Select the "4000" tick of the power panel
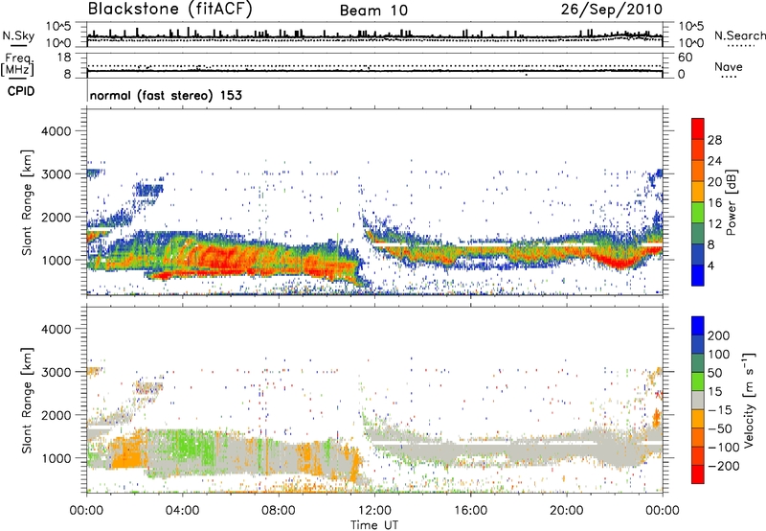Viewport: 766px width, 531px height. (x=56, y=131)
